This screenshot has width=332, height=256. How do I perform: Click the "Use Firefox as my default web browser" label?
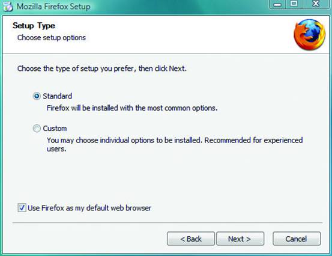pyautogui.click(x=89, y=208)
